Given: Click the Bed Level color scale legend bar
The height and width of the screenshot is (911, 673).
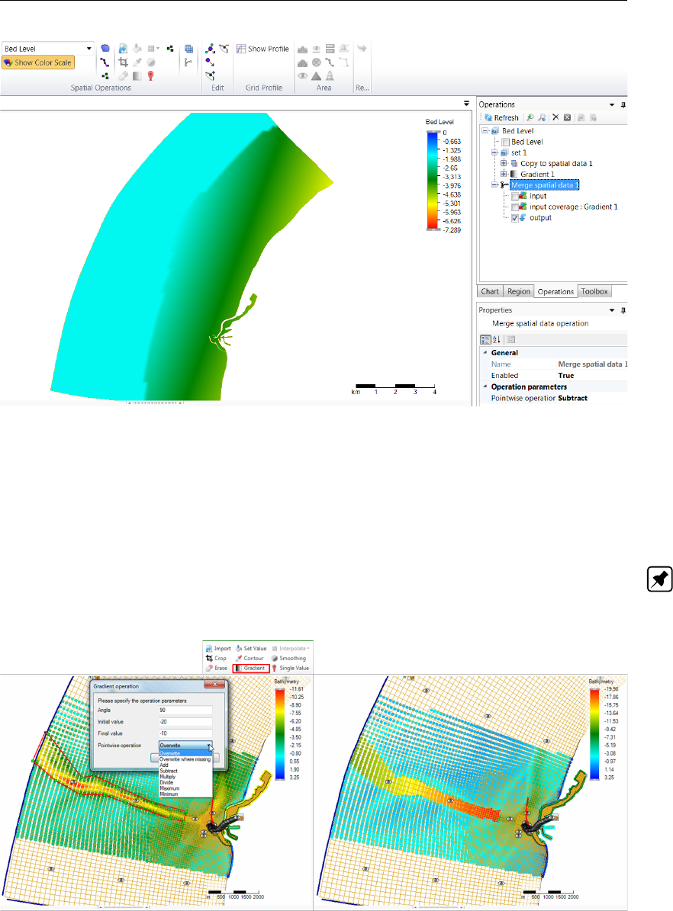Looking at the screenshot, I should [433, 181].
